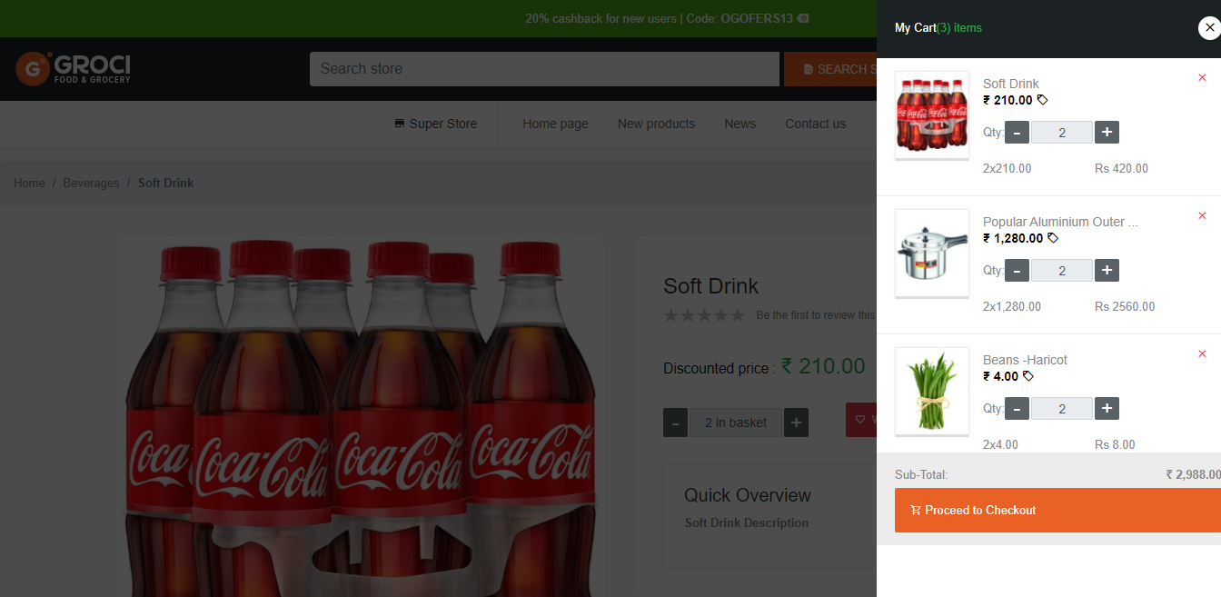The height and width of the screenshot is (597, 1221).
Task: Increase Soft Drink quantity with its plus button
Action: (x=1107, y=132)
